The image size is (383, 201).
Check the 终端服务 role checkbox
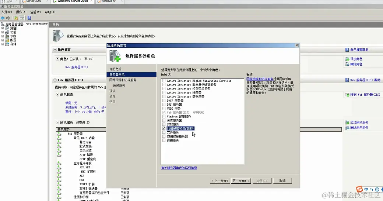click(x=164, y=140)
